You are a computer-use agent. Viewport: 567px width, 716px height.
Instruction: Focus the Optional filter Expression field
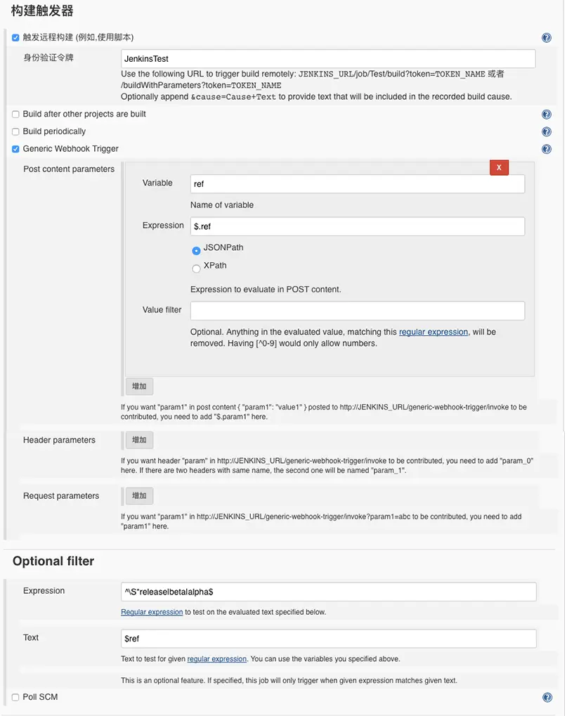(329, 592)
